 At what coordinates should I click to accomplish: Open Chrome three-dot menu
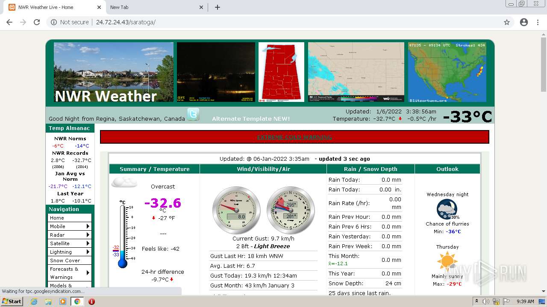point(538,22)
